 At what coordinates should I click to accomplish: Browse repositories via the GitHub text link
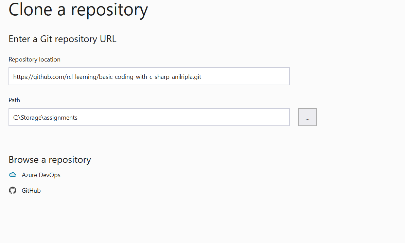(x=31, y=190)
